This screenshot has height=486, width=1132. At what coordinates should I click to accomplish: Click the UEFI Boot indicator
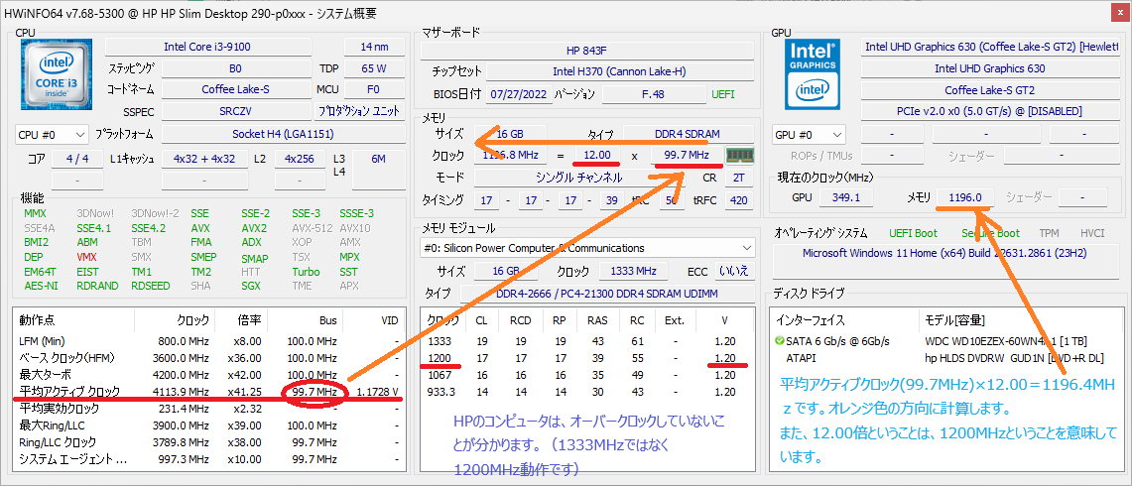point(914,233)
